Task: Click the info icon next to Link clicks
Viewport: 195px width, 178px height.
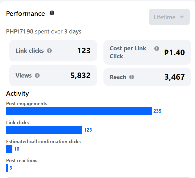Action: 49,51
